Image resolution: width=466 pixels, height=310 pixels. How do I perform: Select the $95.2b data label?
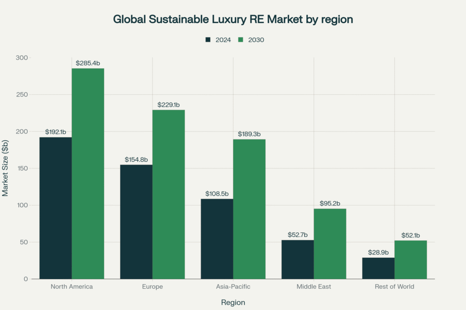pyautogui.click(x=330, y=203)
